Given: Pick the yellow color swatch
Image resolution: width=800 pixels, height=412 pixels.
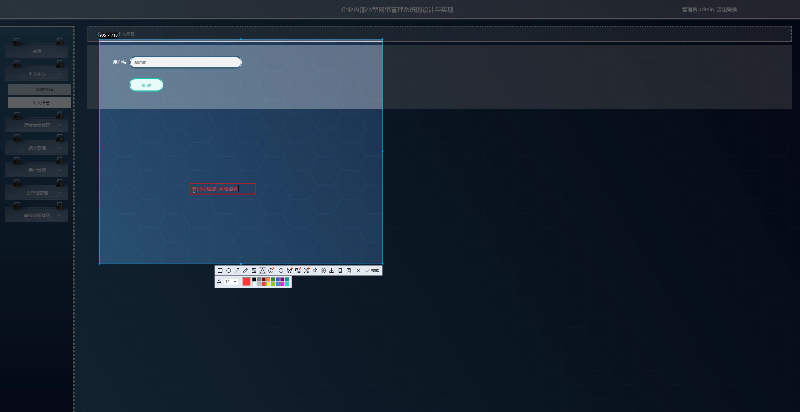Looking at the screenshot, I should (x=268, y=284).
